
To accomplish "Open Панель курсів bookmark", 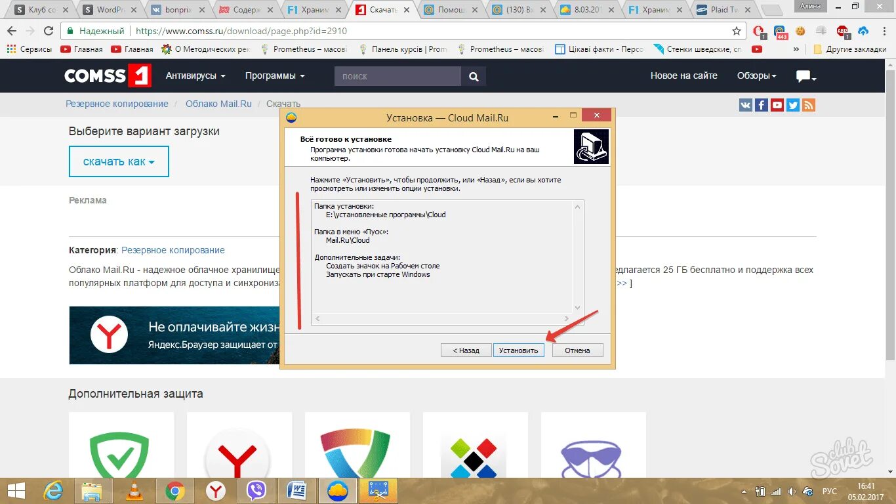I will tap(403, 49).
